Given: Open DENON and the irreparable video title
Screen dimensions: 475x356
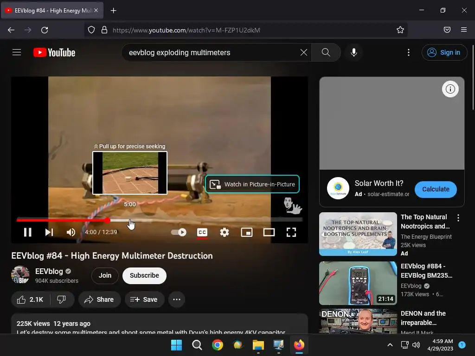Looking at the screenshot, I should click(x=423, y=318).
